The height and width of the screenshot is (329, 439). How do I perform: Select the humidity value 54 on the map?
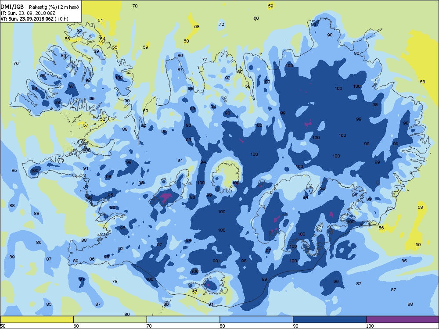click(103, 39)
